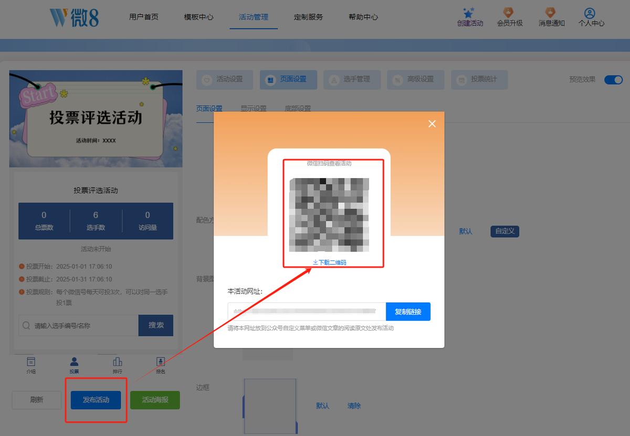Click 默认 in the 边框 row
The image size is (630, 436).
(323, 406)
